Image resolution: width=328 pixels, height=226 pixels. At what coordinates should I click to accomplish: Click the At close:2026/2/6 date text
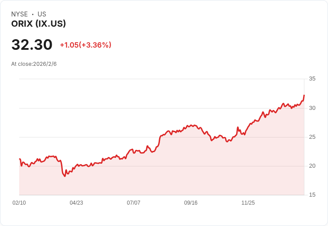point(34,64)
